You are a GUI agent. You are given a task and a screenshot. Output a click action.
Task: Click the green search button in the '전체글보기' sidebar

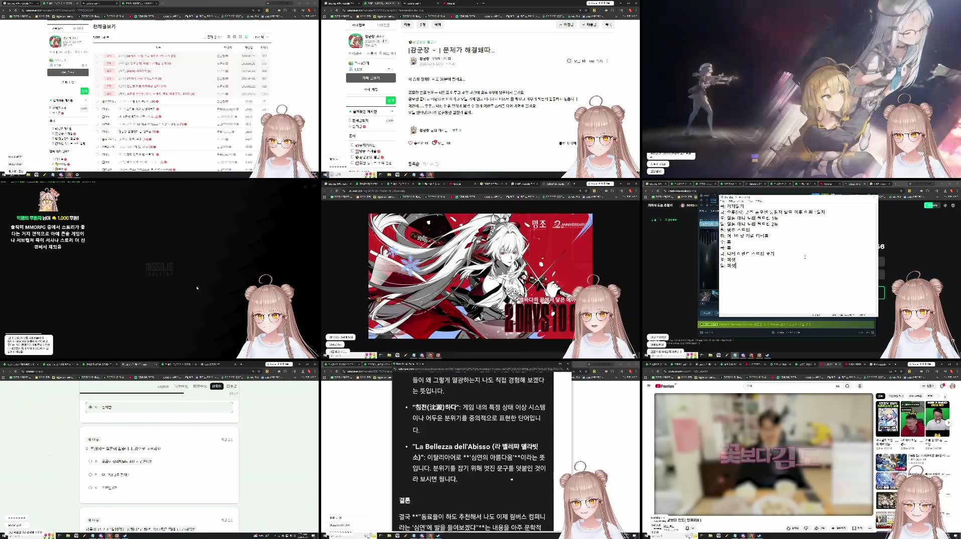[84, 91]
